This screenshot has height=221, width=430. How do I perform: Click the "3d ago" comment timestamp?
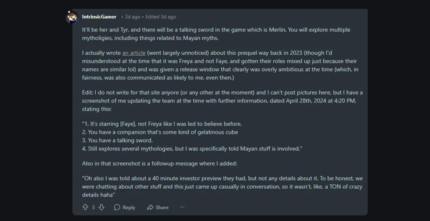pyautogui.click(x=132, y=17)
